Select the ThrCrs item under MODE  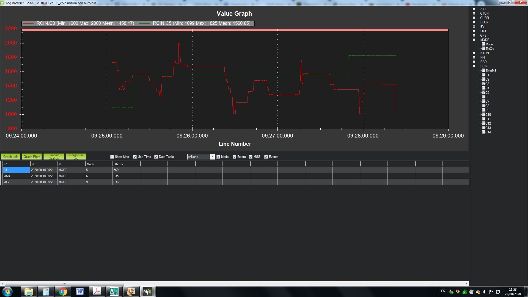[x=490, y=49]
